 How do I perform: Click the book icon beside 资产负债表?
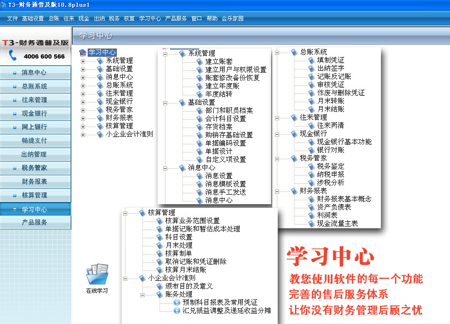click(312, 207)
